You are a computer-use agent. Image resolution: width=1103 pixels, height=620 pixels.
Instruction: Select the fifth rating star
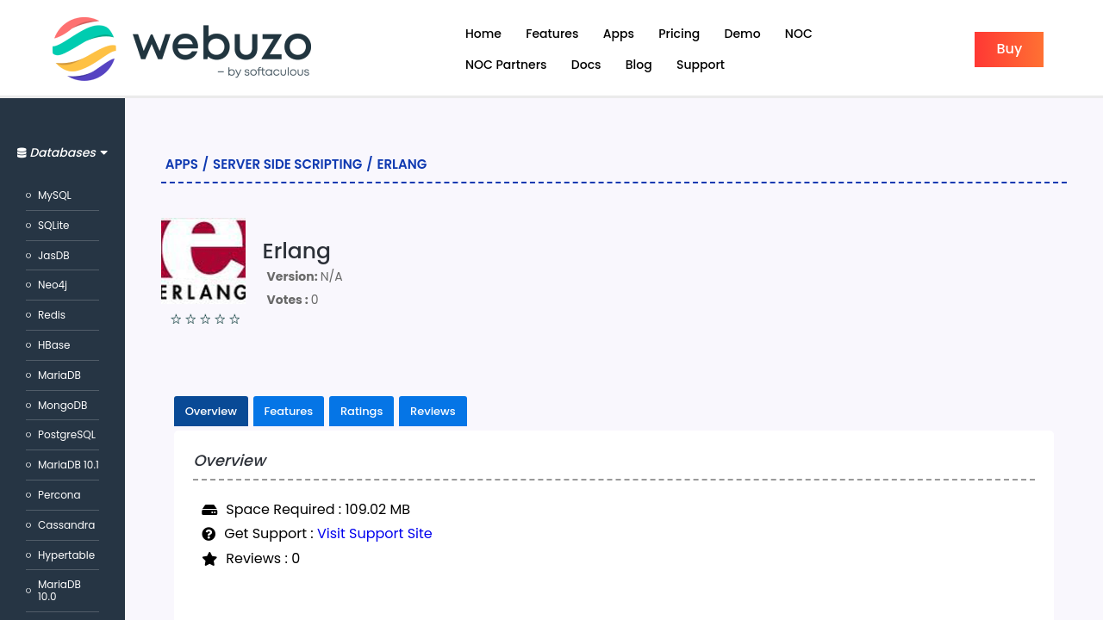point(234,319)
